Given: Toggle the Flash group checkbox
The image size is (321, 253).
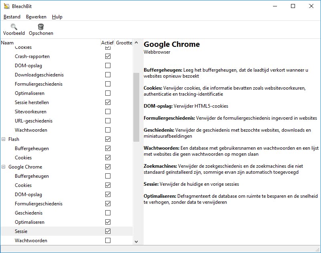Looking at the screenshot, I should (x=108, y=139).
